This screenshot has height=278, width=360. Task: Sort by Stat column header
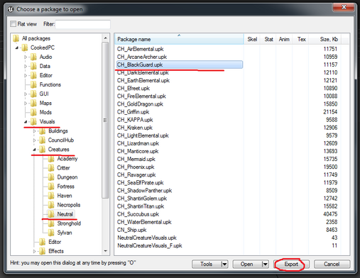pos(268,39)
